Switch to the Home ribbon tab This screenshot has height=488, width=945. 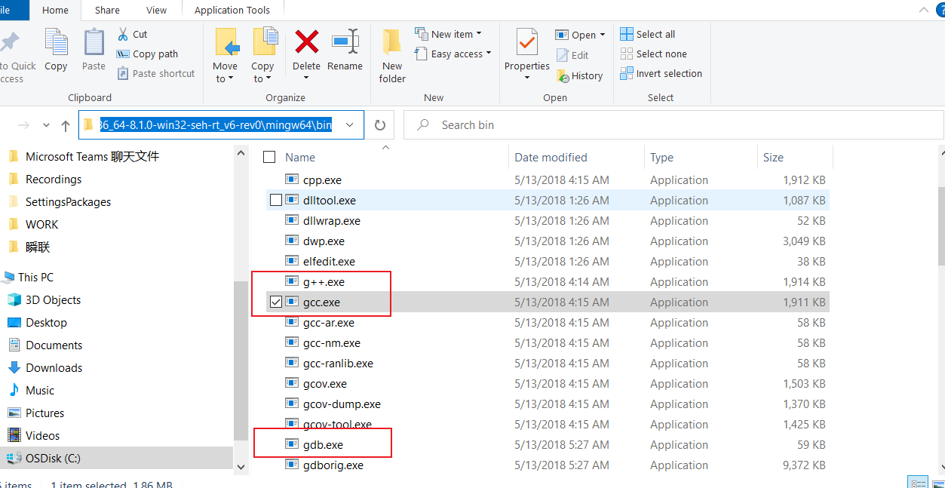(56, 11)
